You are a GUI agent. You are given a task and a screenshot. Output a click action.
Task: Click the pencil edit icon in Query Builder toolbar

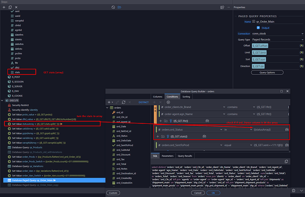(x=117, y=102)
